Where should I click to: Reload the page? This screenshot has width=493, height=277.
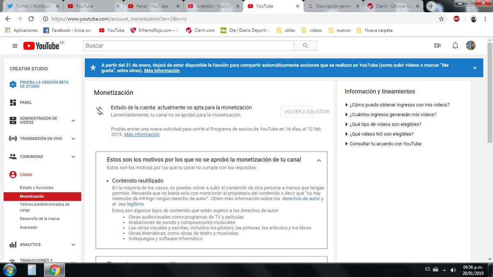tap(31, 19)
